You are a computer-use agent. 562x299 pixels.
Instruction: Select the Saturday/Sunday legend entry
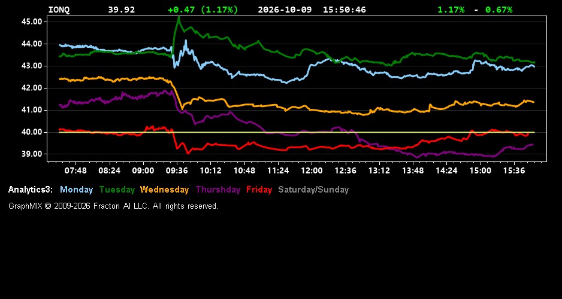(313, 190)
